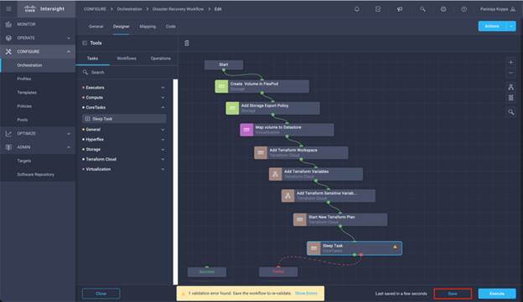Open Targets under Admin
523x302 pixels.
point(24,161)
